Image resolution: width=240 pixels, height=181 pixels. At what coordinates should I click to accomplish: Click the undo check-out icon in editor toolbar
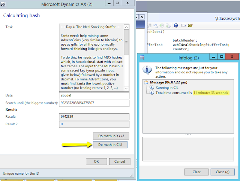(156, 26)
